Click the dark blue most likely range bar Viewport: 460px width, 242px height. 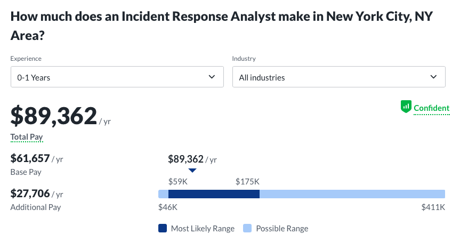click(x=214, y=194)
